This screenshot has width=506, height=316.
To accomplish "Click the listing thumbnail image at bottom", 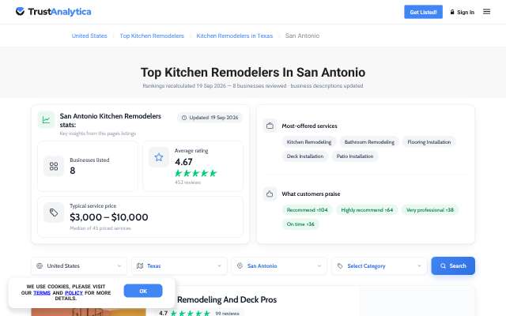I will [89, 312].
